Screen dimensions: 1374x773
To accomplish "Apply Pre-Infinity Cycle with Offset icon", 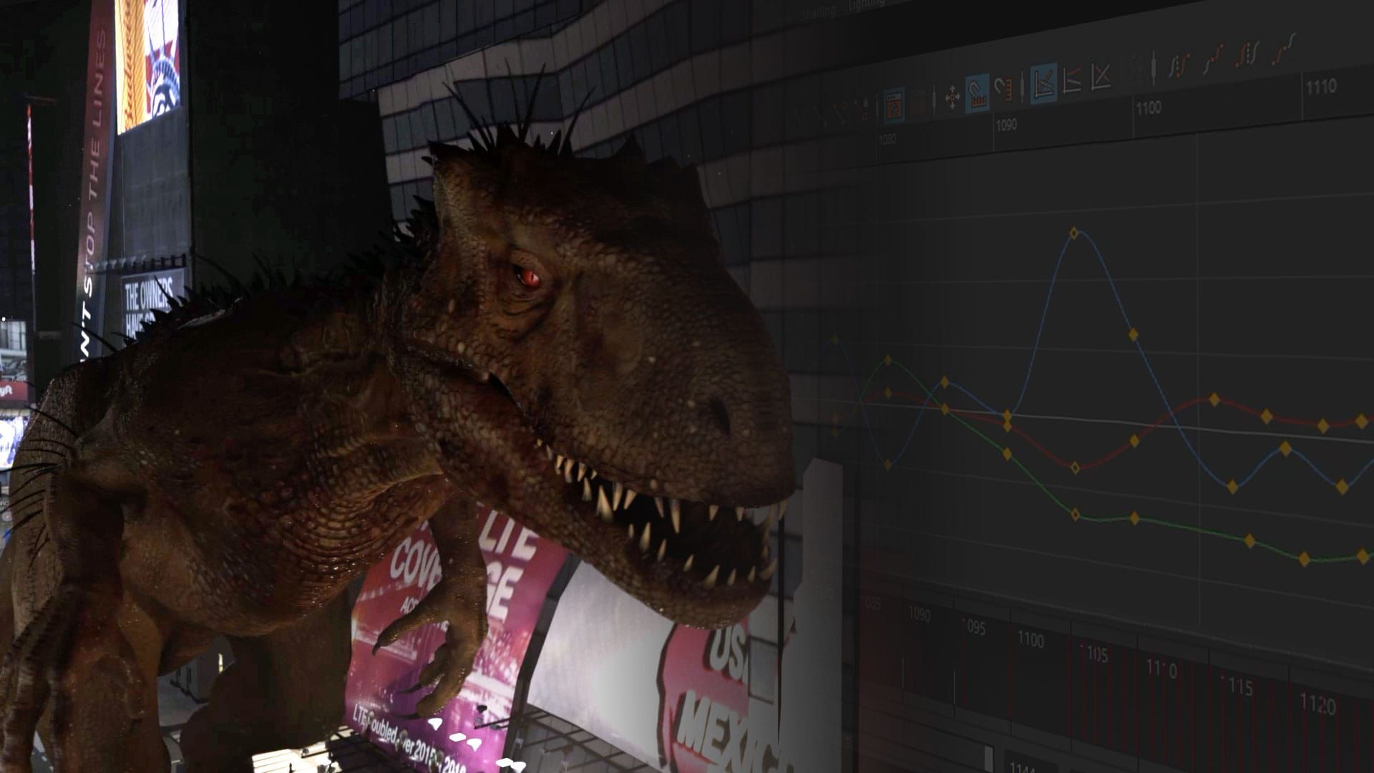I will click(x=1212, y=59).
